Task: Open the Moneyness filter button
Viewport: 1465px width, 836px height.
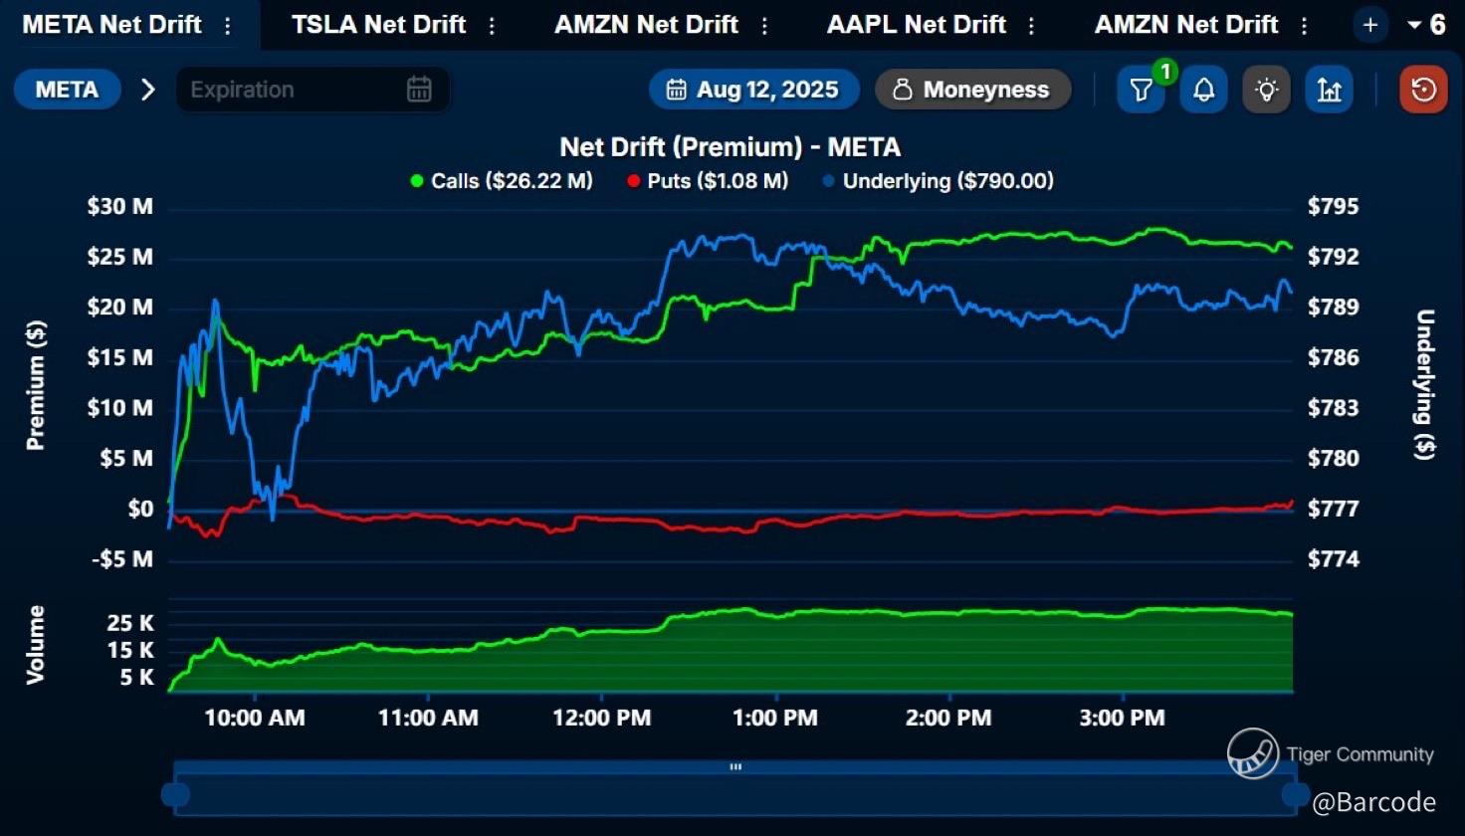Action: pyautogui.click(x=973, y=90)
